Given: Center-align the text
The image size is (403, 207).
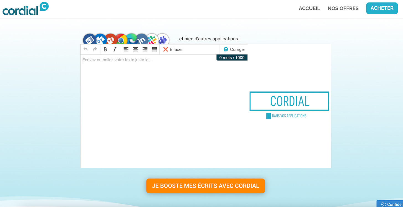Looking at the screenshot, I should pos(135,49).
